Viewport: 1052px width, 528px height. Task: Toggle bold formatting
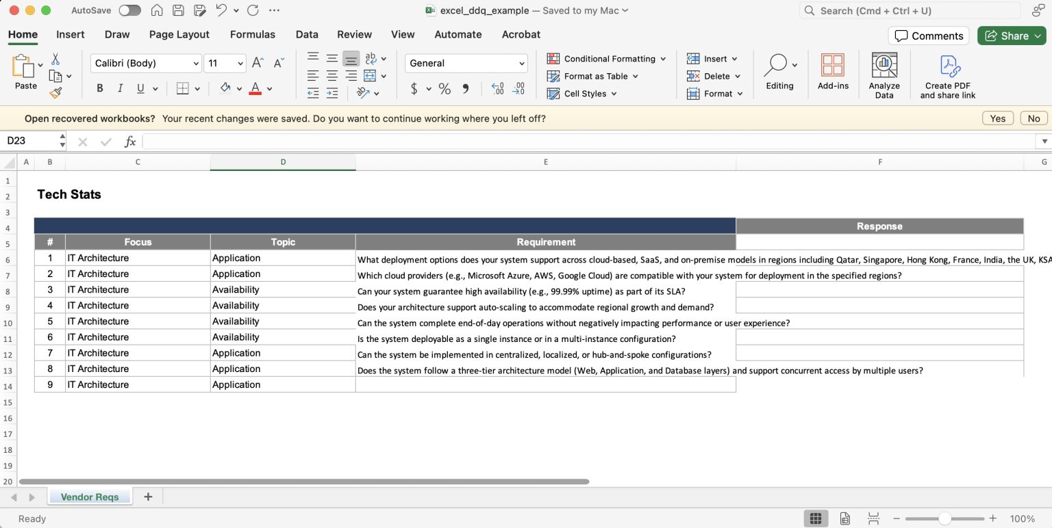coord(100,88)
